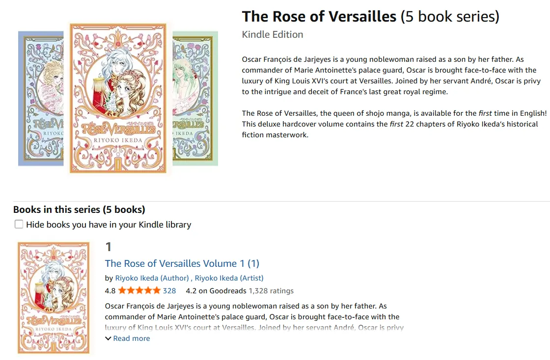
Task: View the 328 customer ratings
Action: (x=169, y=290)
